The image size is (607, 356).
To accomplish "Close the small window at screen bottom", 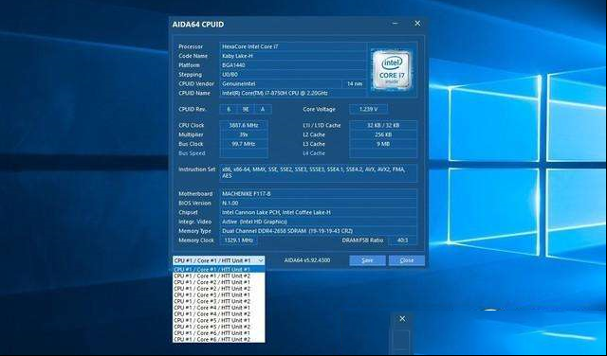I will click(x=402, y=319).
